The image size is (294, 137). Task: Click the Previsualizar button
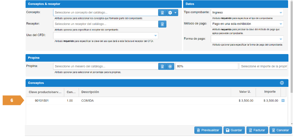pos(208,130)
